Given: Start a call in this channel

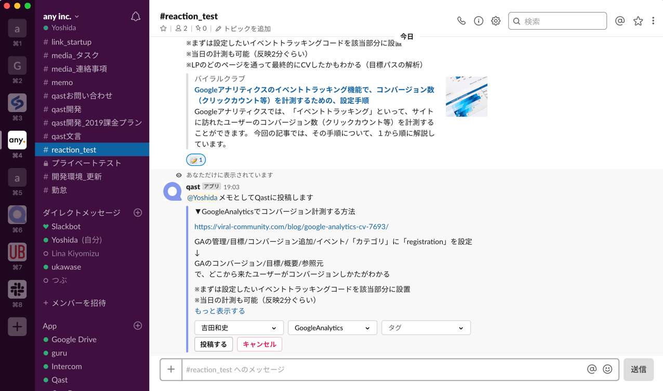Looking at the screenshot, I should click(x=461, y=21).
